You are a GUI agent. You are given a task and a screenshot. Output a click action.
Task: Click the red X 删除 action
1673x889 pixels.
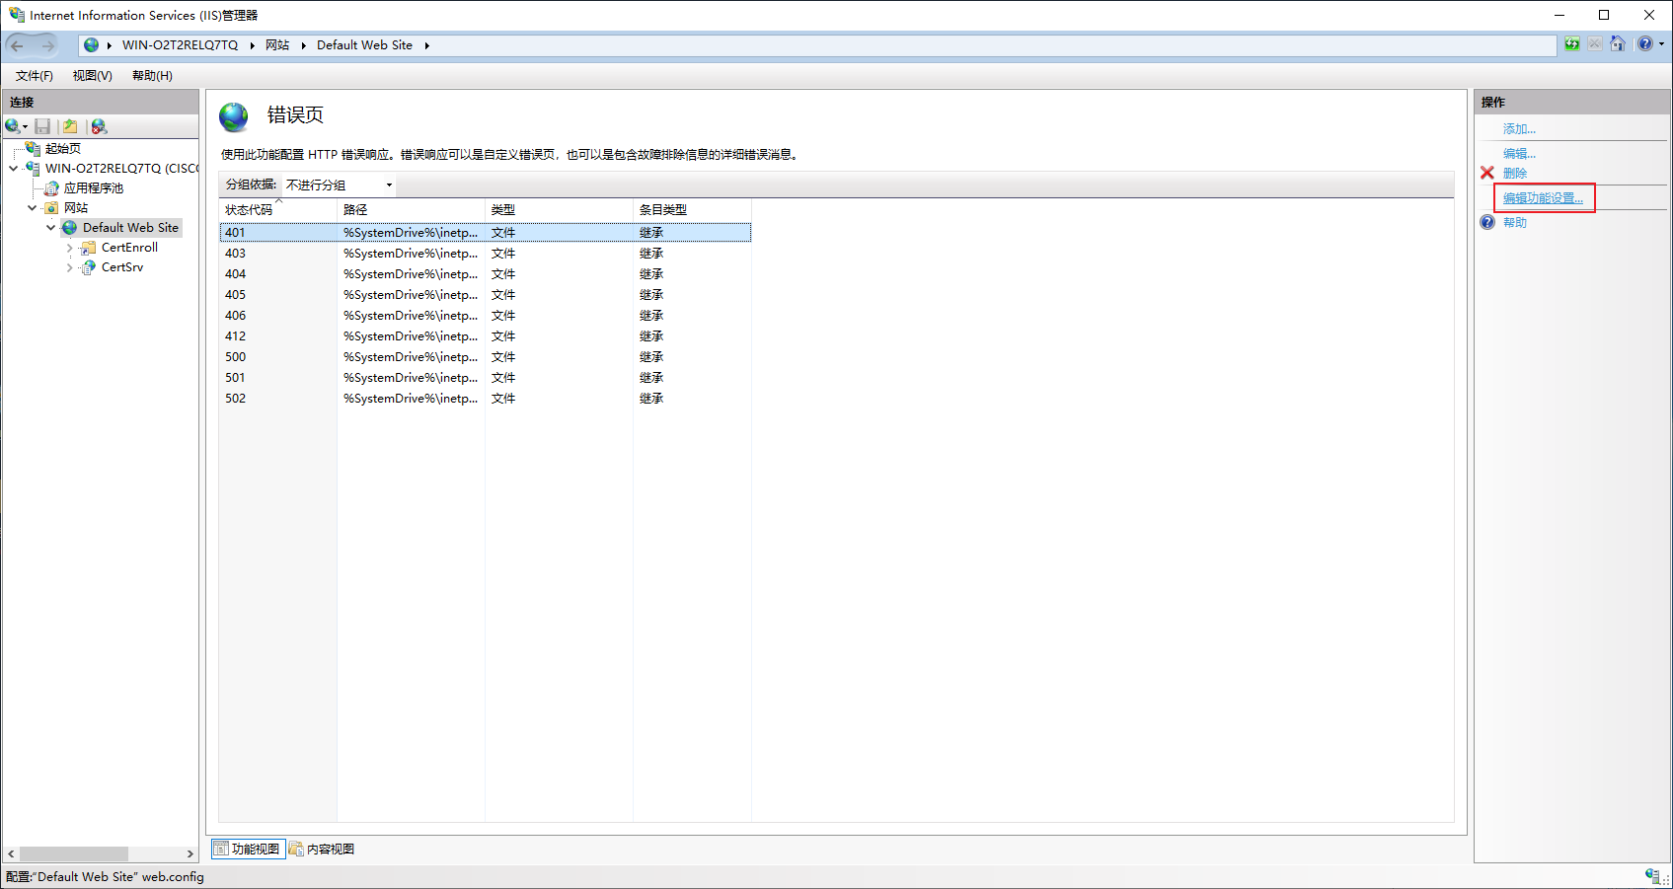pos(1503,173)
